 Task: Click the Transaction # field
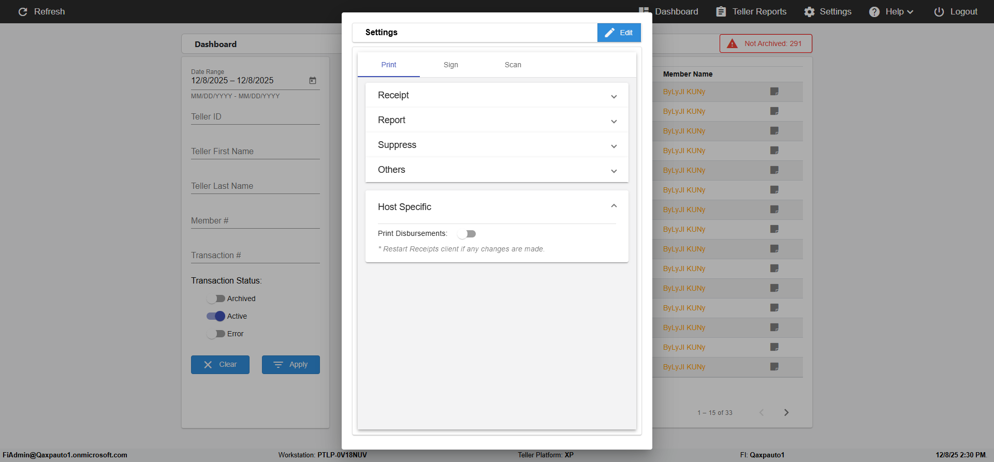(x=255, y=256)
